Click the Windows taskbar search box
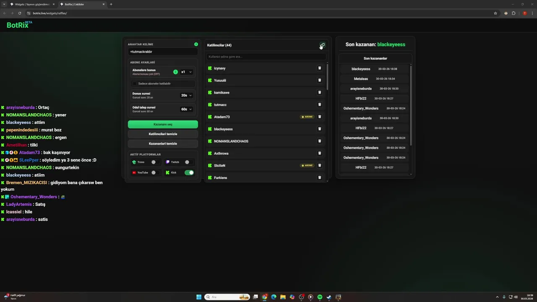 [x=227, y=297]
